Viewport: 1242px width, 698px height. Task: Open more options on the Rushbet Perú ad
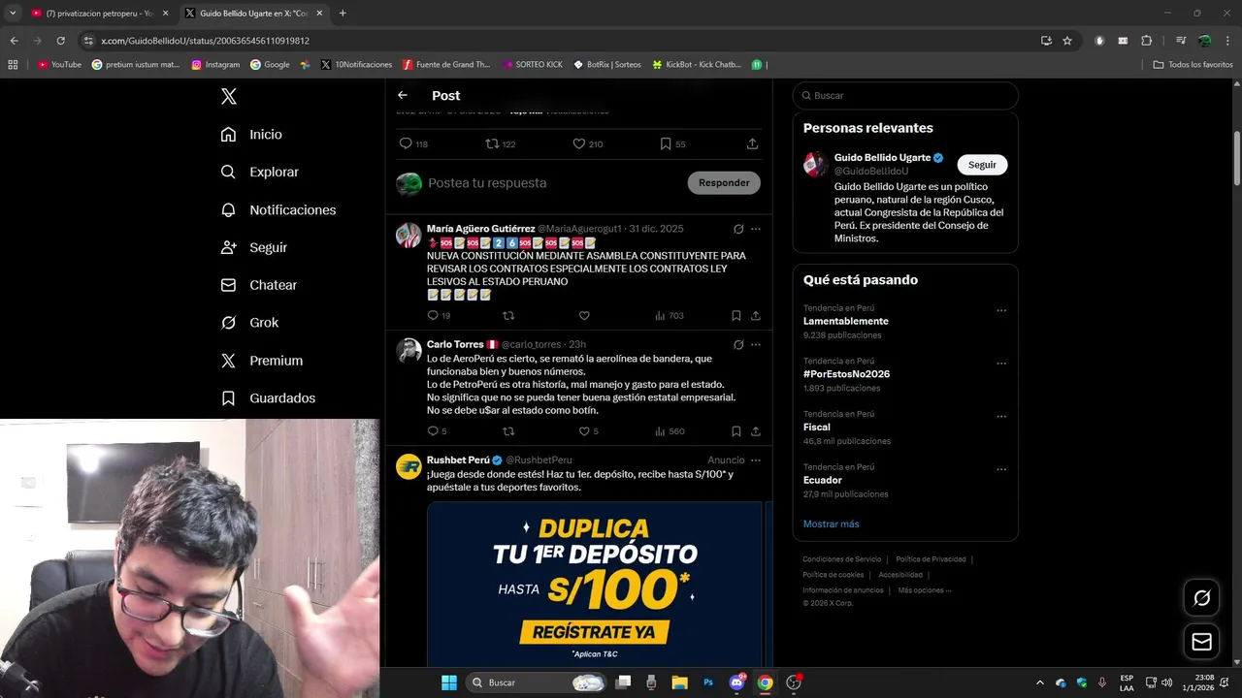pos(756,460)
